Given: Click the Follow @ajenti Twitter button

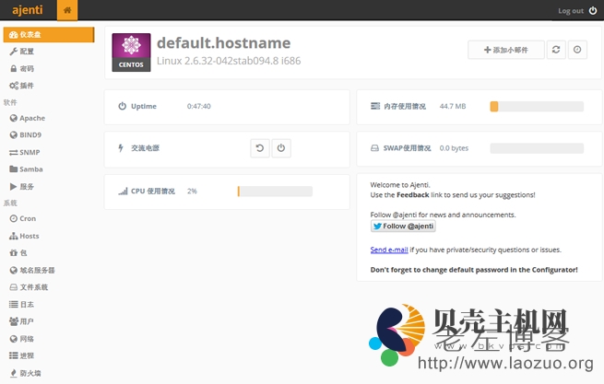Looking at the screenshot, I should point(403,227).
